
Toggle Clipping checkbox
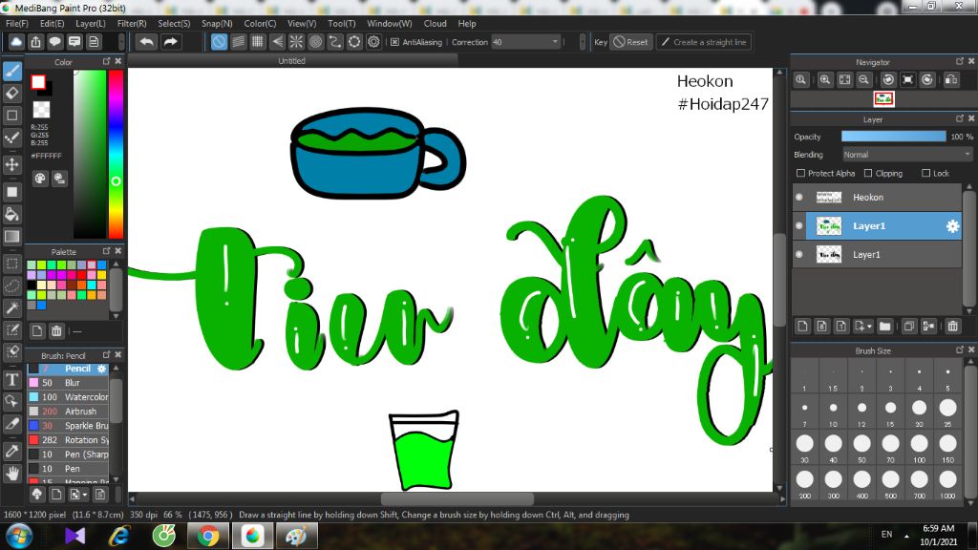point(868,174)
